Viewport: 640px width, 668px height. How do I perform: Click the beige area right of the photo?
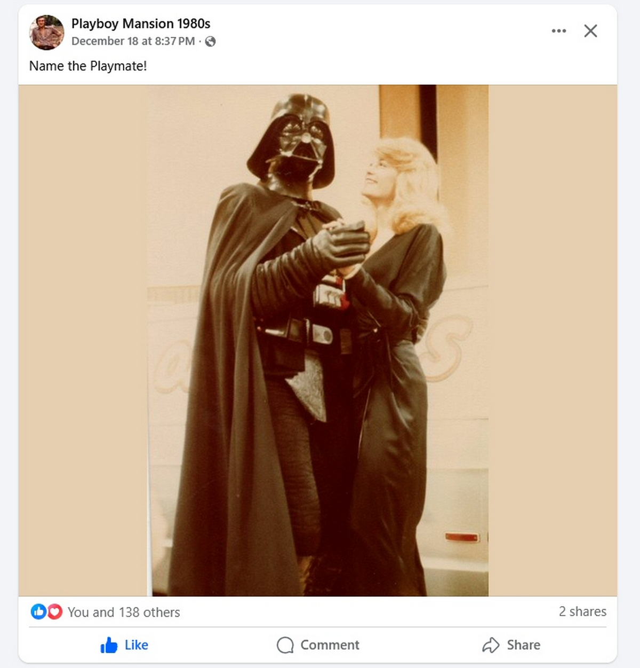click(x=553, y=340)
